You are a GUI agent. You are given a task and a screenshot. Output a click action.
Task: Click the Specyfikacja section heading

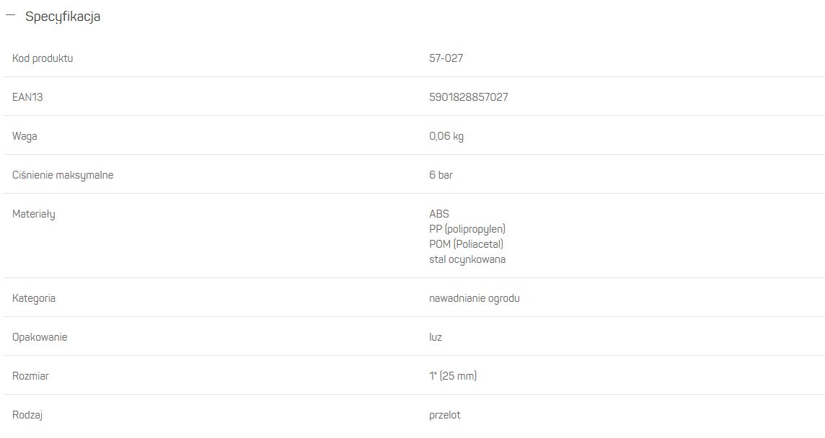click(63, 17)
